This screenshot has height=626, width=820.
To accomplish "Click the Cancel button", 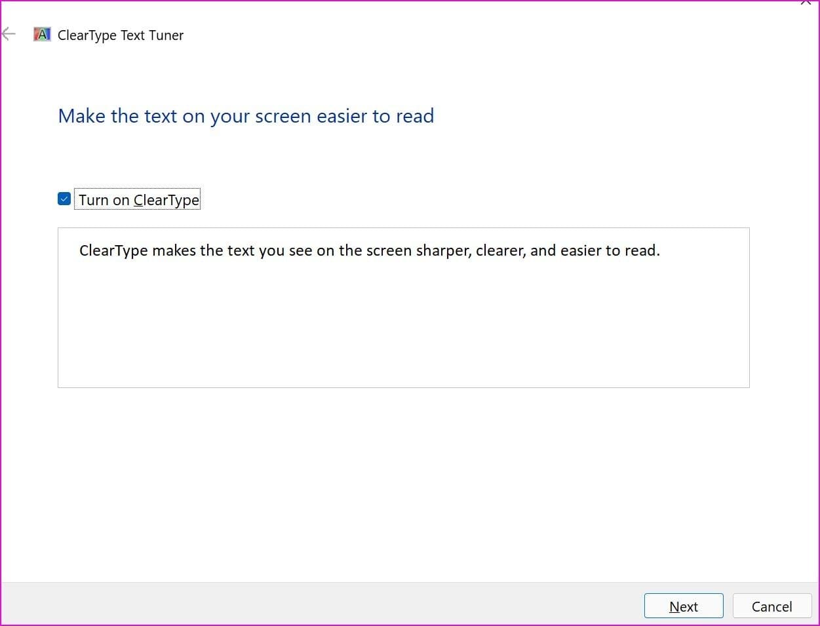I will (x=771, y=606).
